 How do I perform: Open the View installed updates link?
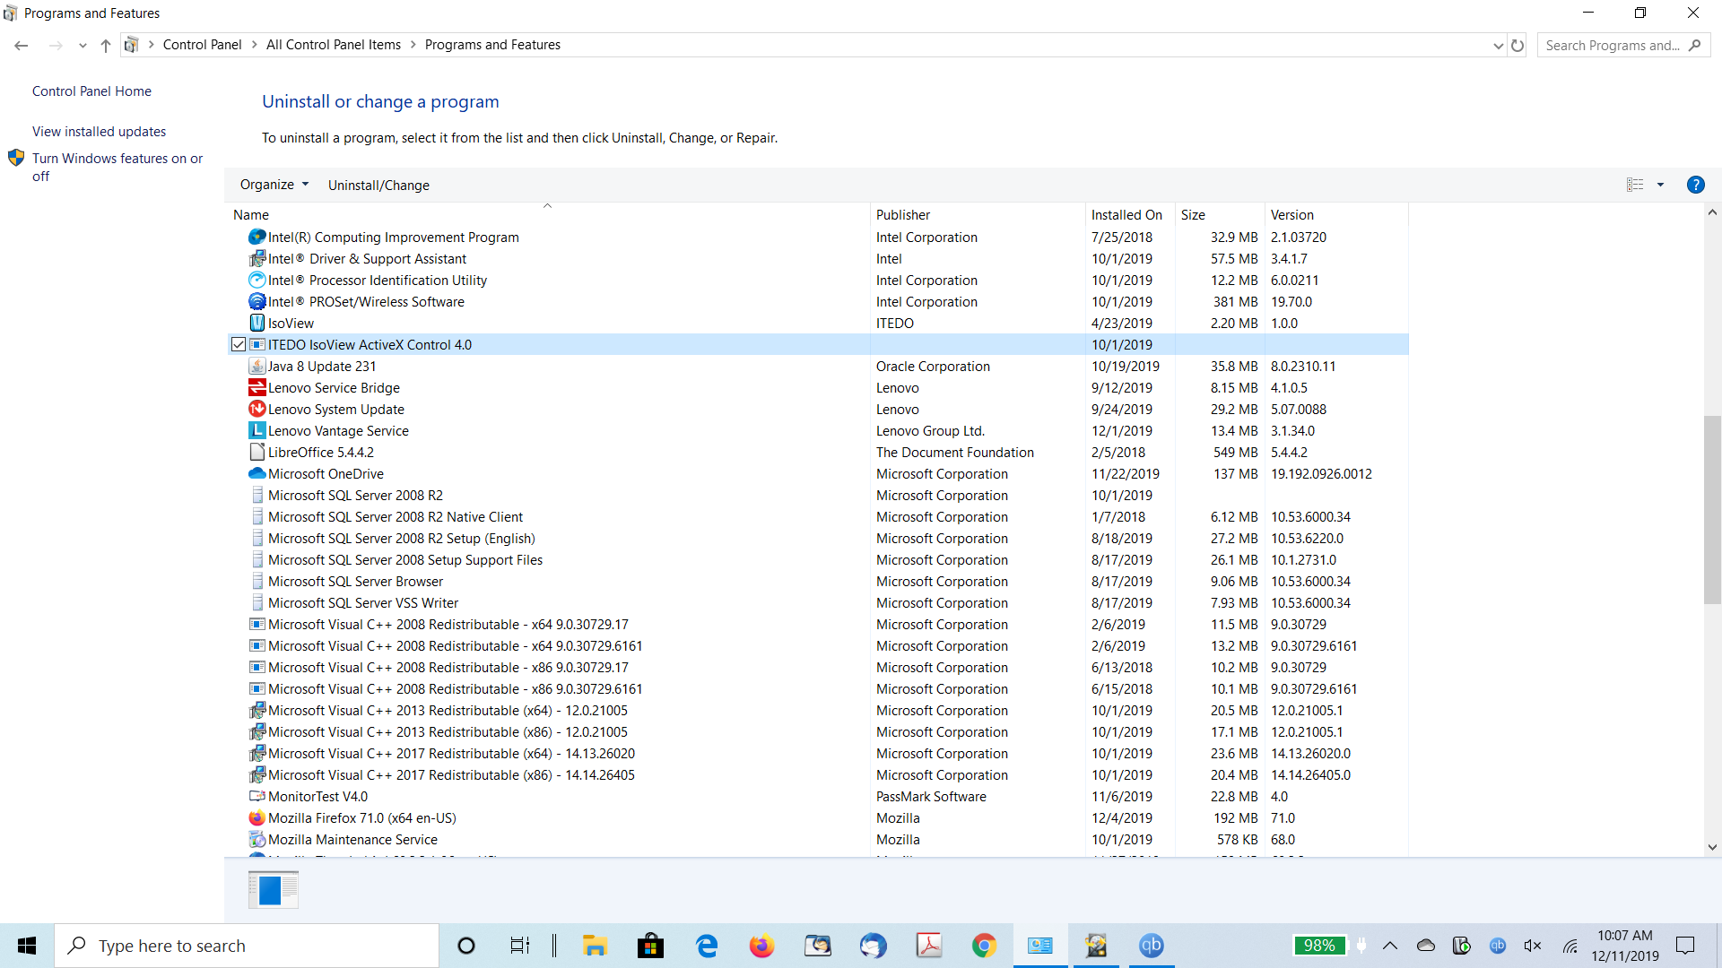(99, 132)
